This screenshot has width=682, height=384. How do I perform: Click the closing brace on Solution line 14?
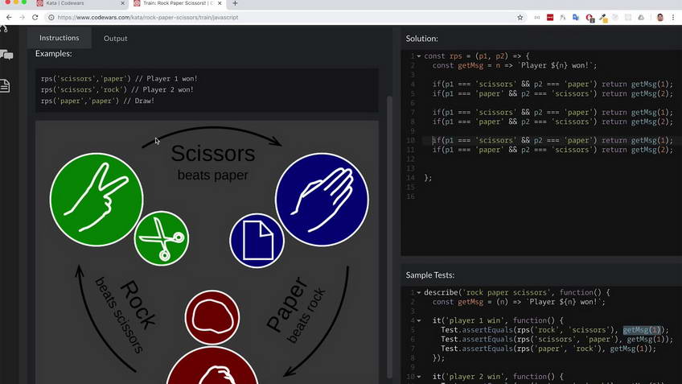pyautogui.click(x=428, y=178)
